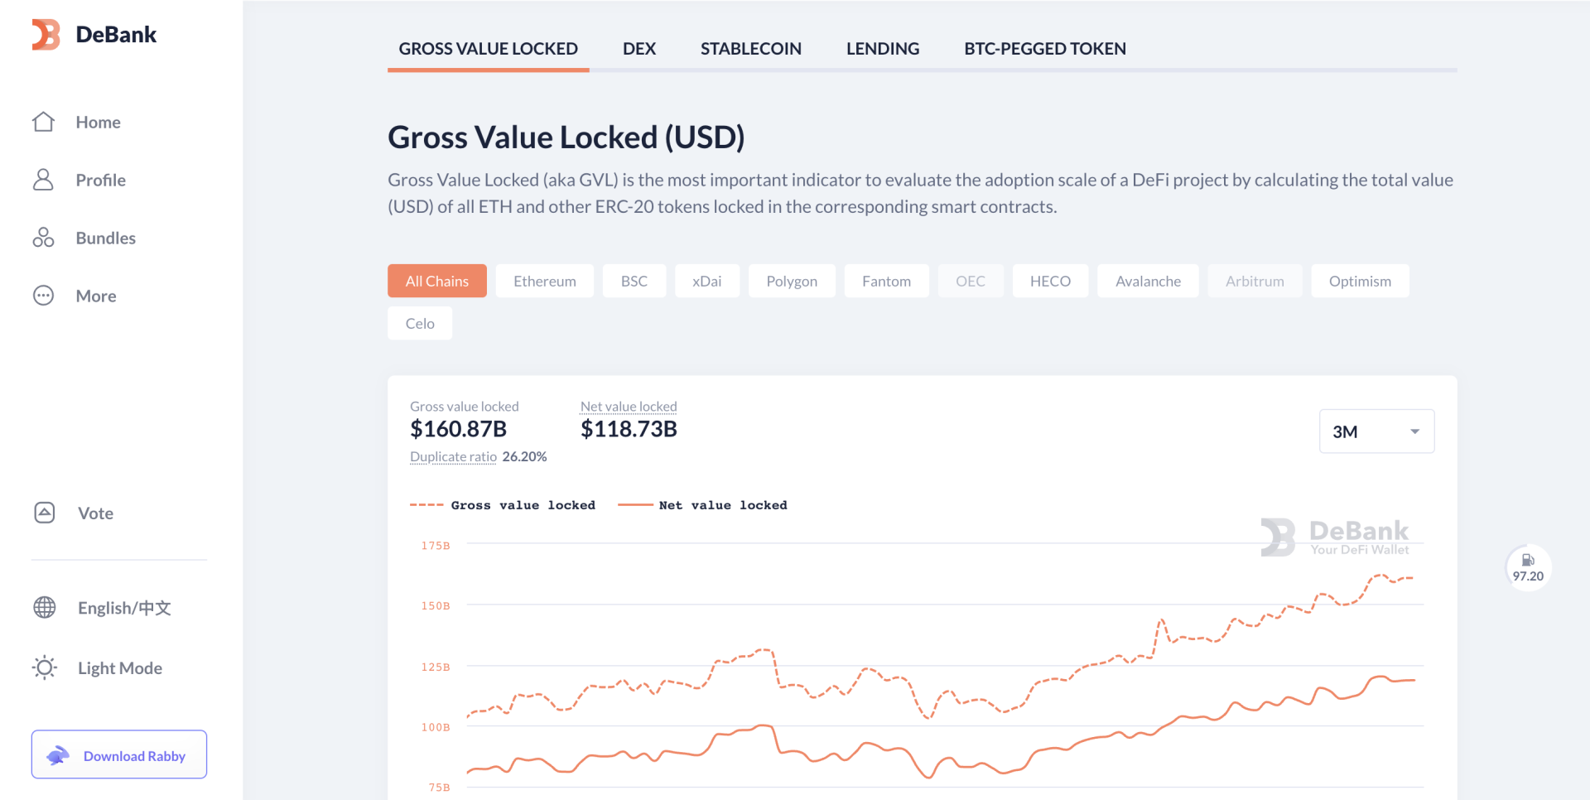The height and width of the screenshot is (800, 1590).
Task: Filter by xDai chain
Action: point(707,281)
